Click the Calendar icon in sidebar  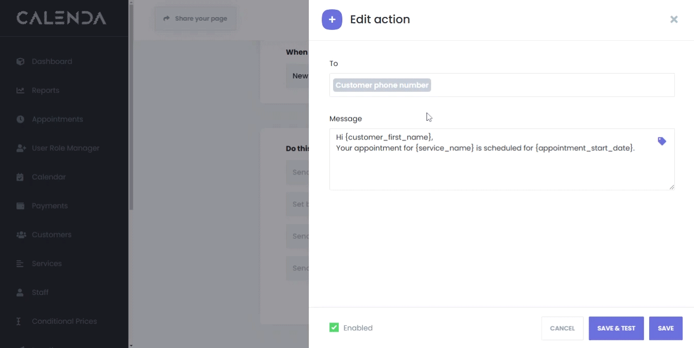coord(20,177)
